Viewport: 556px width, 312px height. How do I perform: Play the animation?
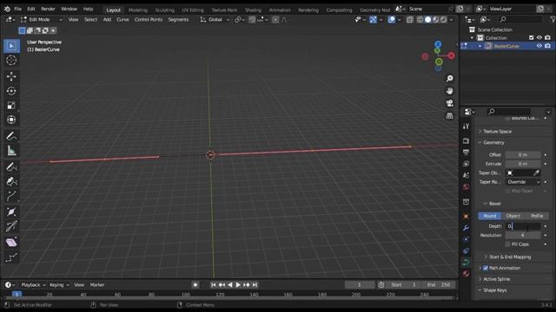click(238, 285)
